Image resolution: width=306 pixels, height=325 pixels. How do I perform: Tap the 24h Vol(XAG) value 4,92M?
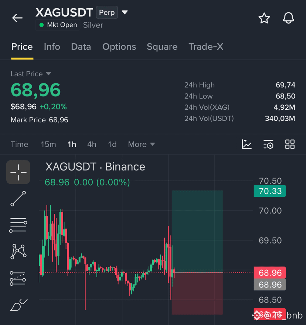coord(285,107)
